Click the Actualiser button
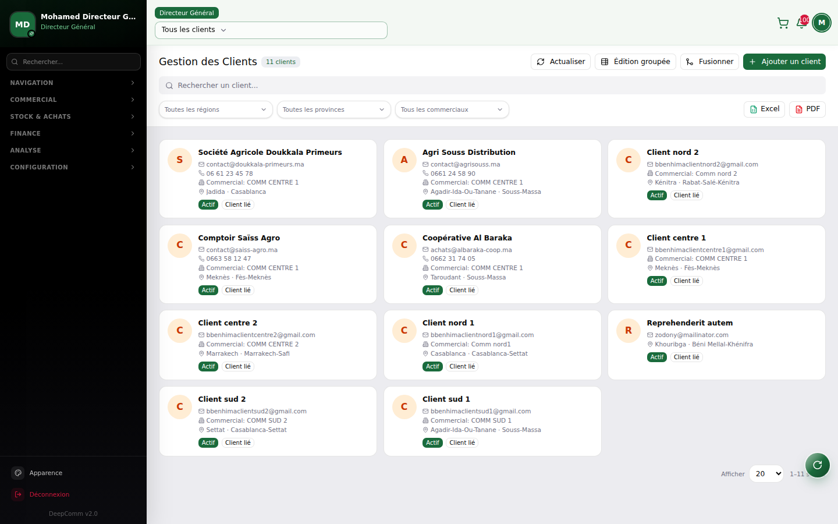This screenshot has width=838, height=524. tap(561, 62)
